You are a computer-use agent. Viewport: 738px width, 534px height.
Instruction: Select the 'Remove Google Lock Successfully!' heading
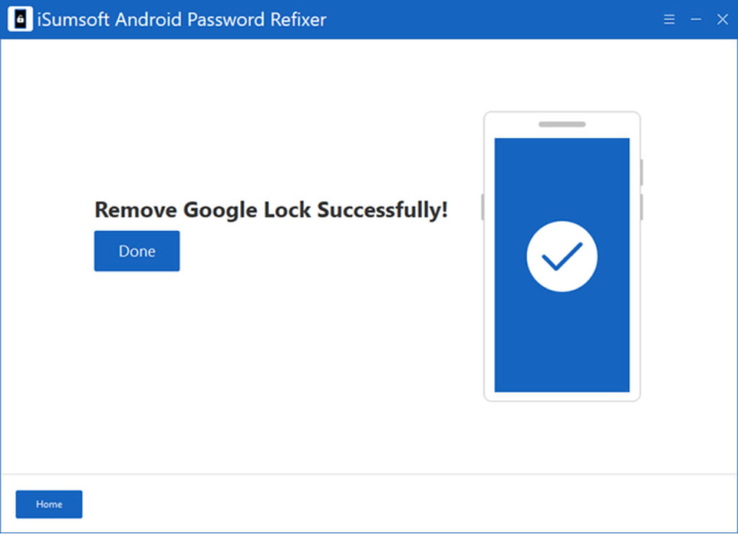coord(271,210)
